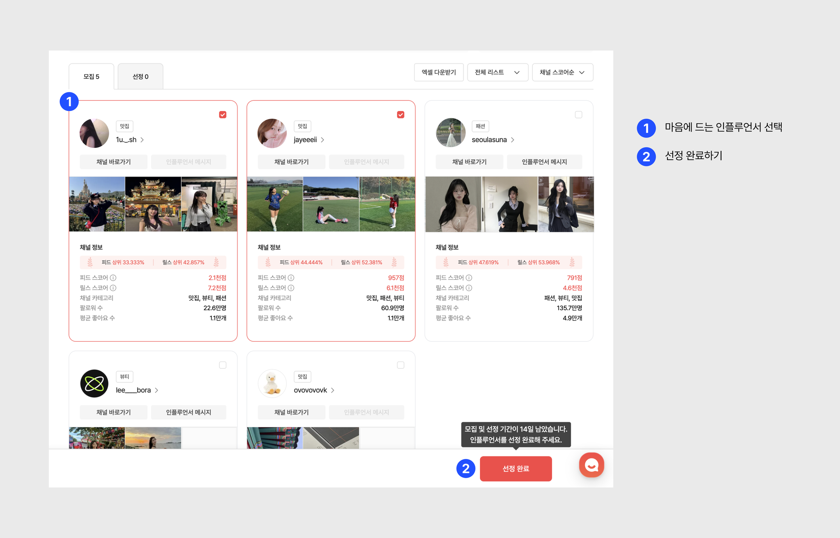Click the lee___bora username

tap(133, 390)
